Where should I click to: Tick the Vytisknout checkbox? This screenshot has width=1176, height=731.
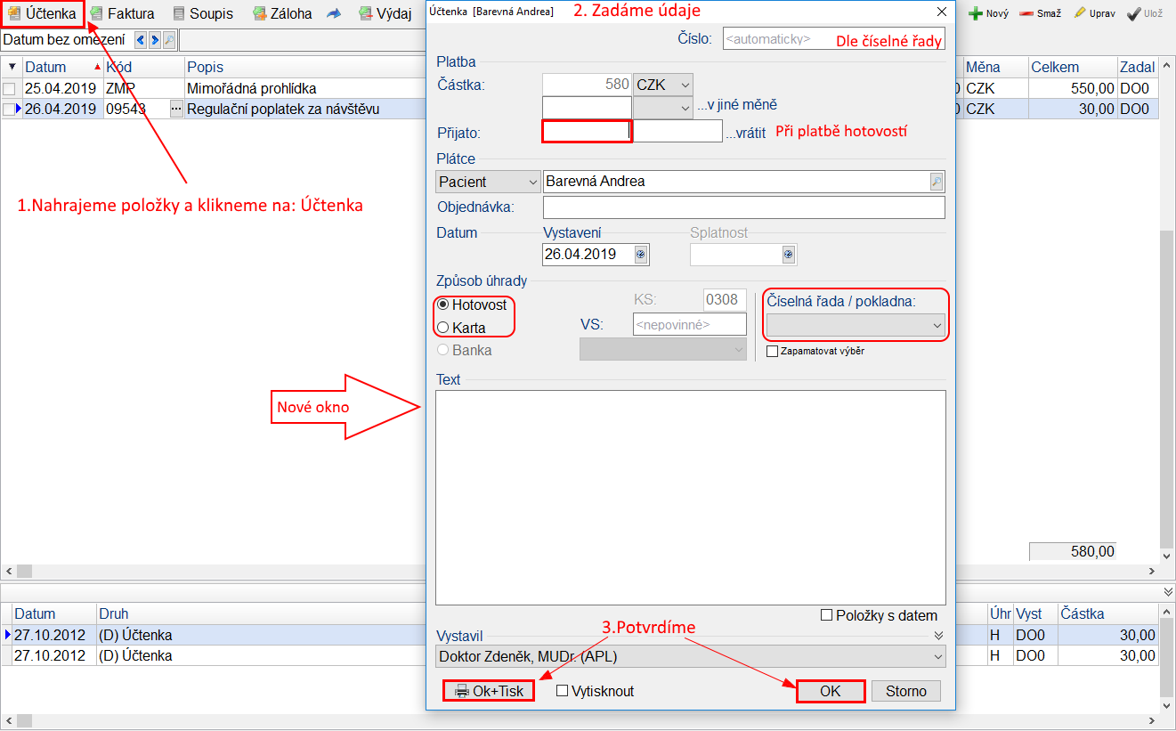coord(563,691)
